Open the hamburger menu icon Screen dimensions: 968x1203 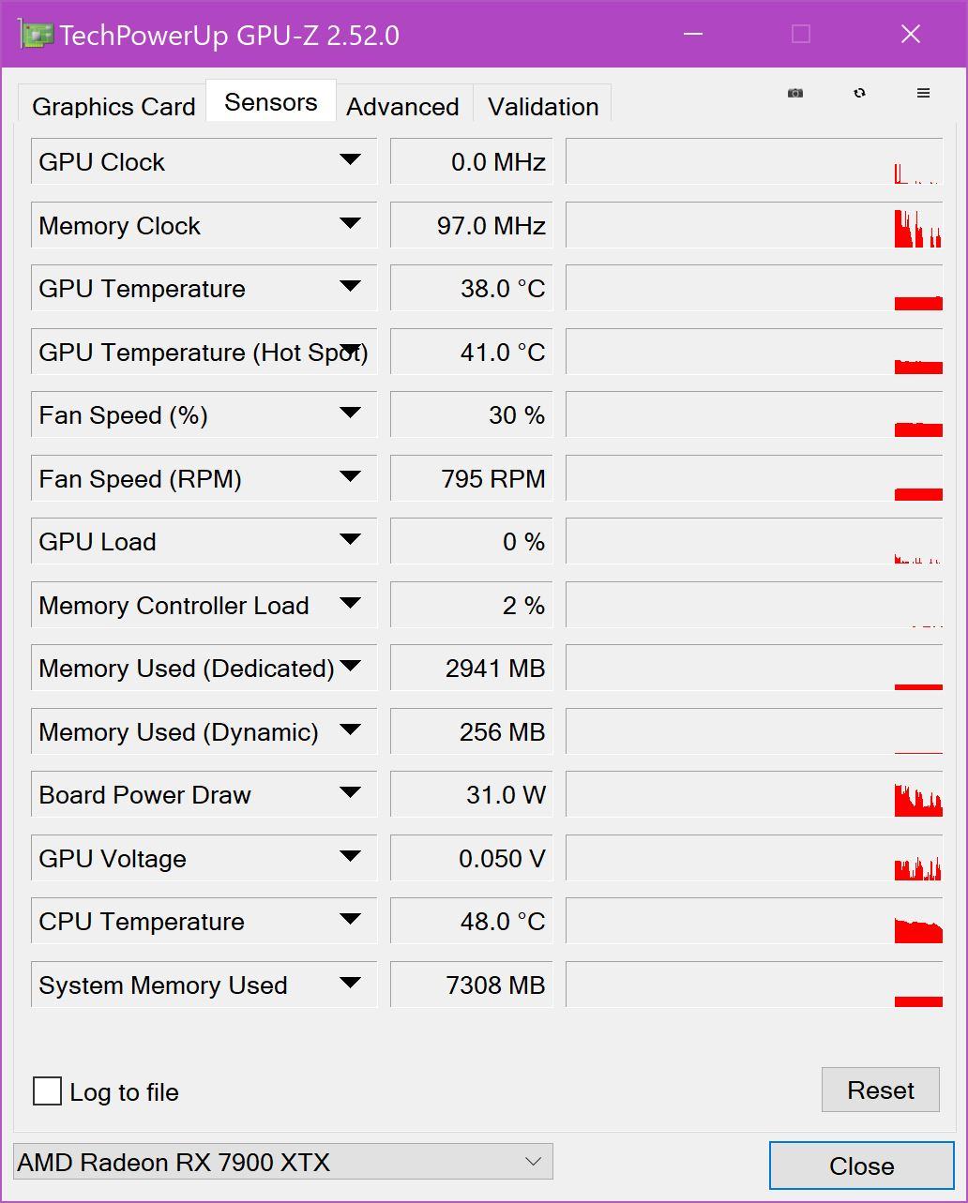(923, 94)
